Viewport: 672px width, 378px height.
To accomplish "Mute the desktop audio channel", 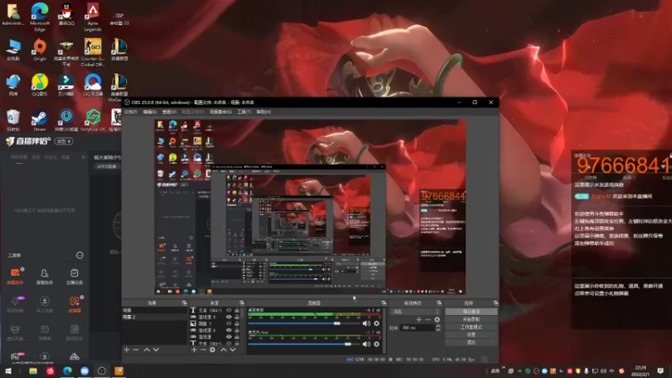I will point(366,323).
